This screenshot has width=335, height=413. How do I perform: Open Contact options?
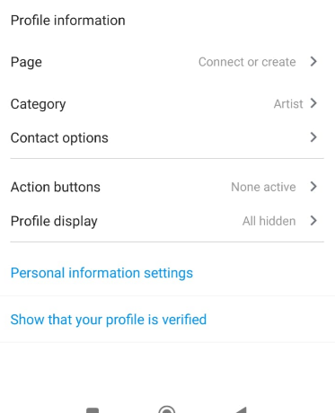167,137
